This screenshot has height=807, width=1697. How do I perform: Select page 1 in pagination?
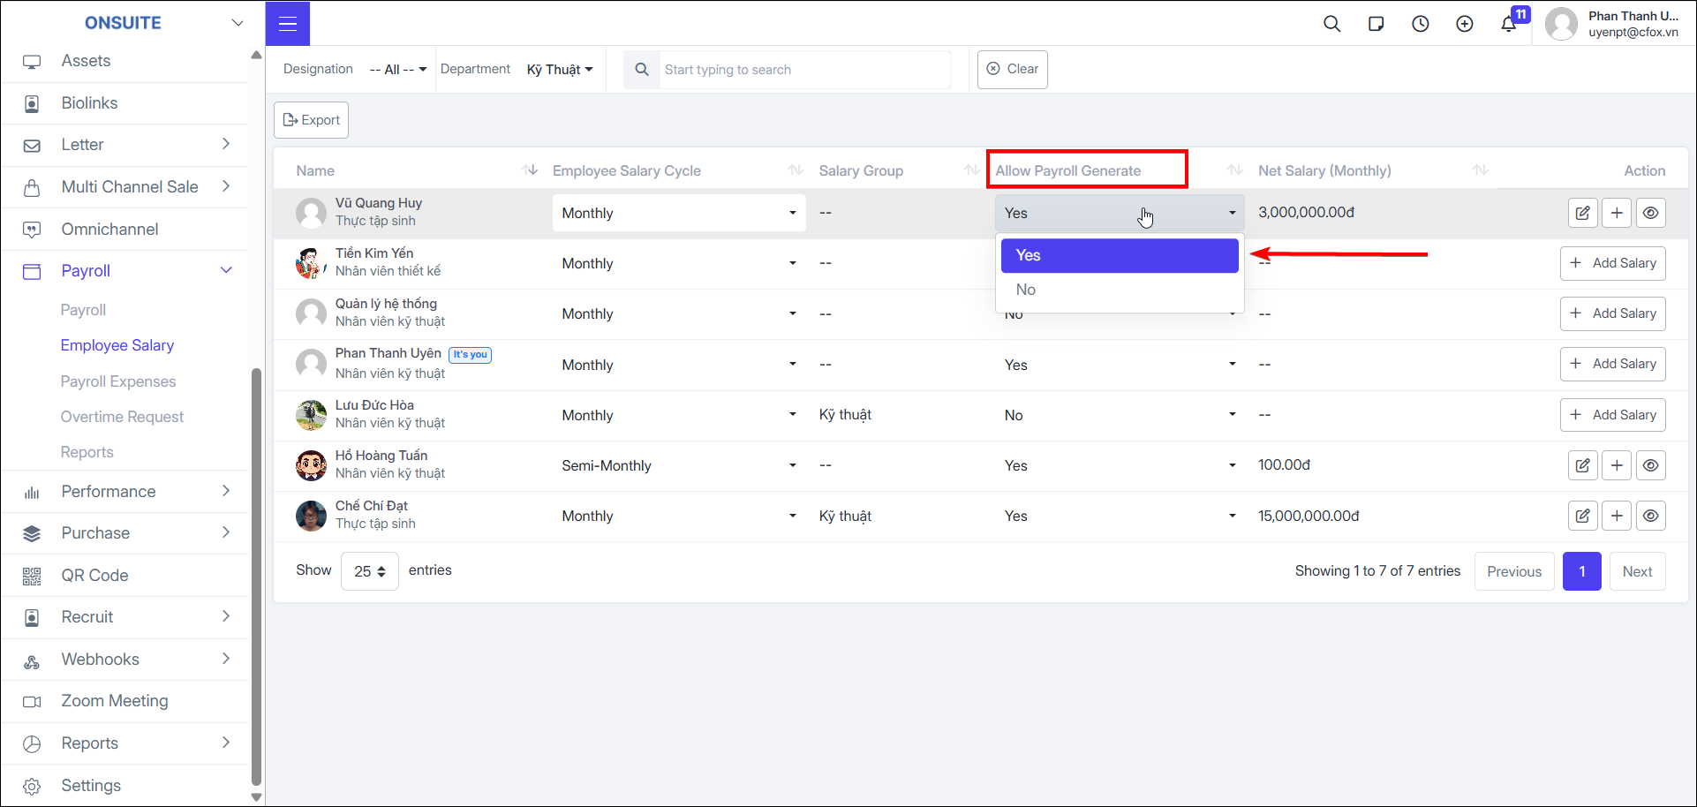(1582, 571)
